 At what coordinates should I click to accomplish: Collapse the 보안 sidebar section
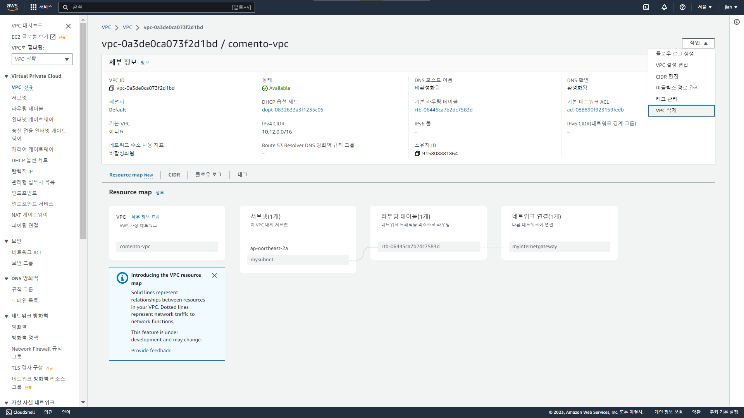pos(7,241)
